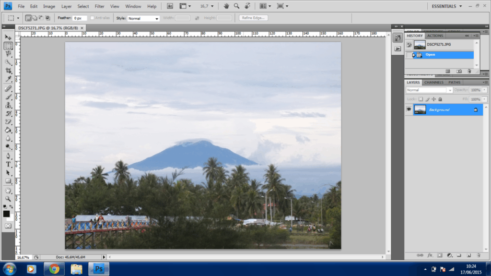This screenshot has width=491, height=276.
Task: Select the Horizontal Type tool
Action: 8,164
